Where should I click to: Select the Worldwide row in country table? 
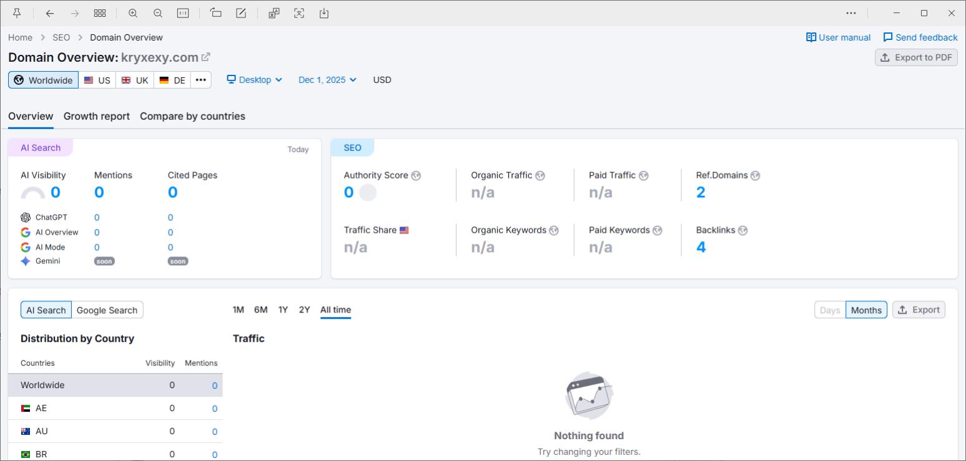point(115,386)
